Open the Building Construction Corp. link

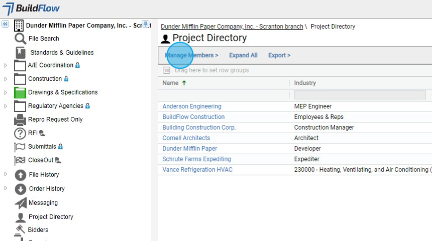tap(199, 127)
